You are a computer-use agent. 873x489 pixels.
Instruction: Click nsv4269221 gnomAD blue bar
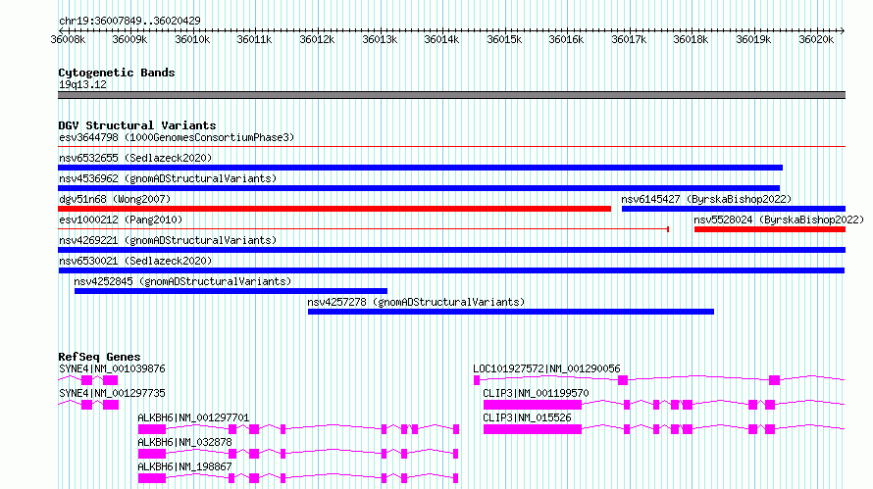click(x=451, y=250)
